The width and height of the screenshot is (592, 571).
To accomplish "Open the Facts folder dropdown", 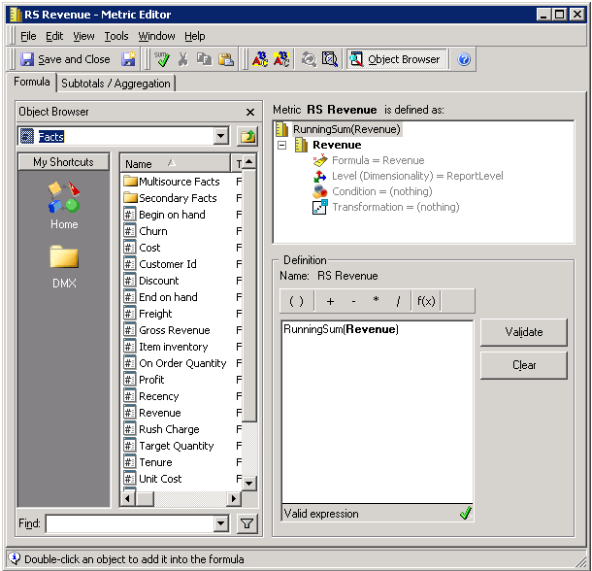I will pos(220,137).
